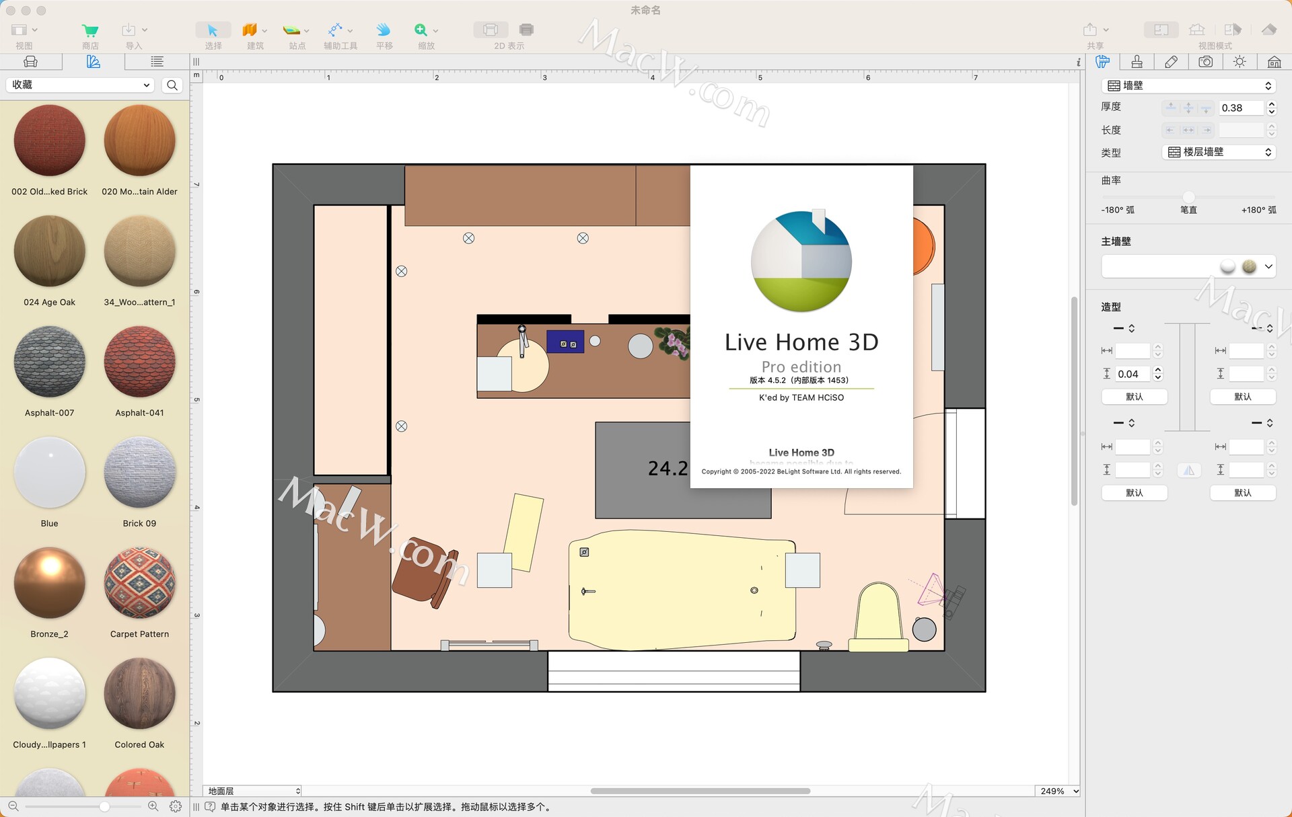Pick the Brick 09 material sphere
This screenshot has width=1292, height=817.
click(x=139, y=473)
